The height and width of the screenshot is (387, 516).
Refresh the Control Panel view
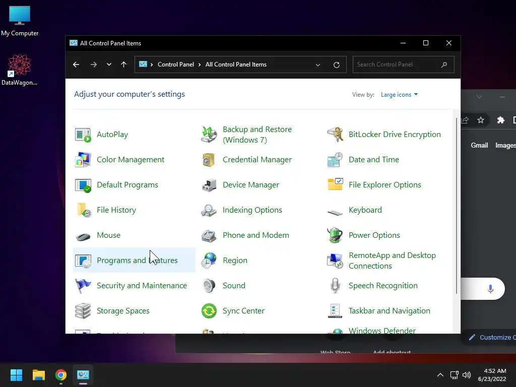click(x=336, y=65)
